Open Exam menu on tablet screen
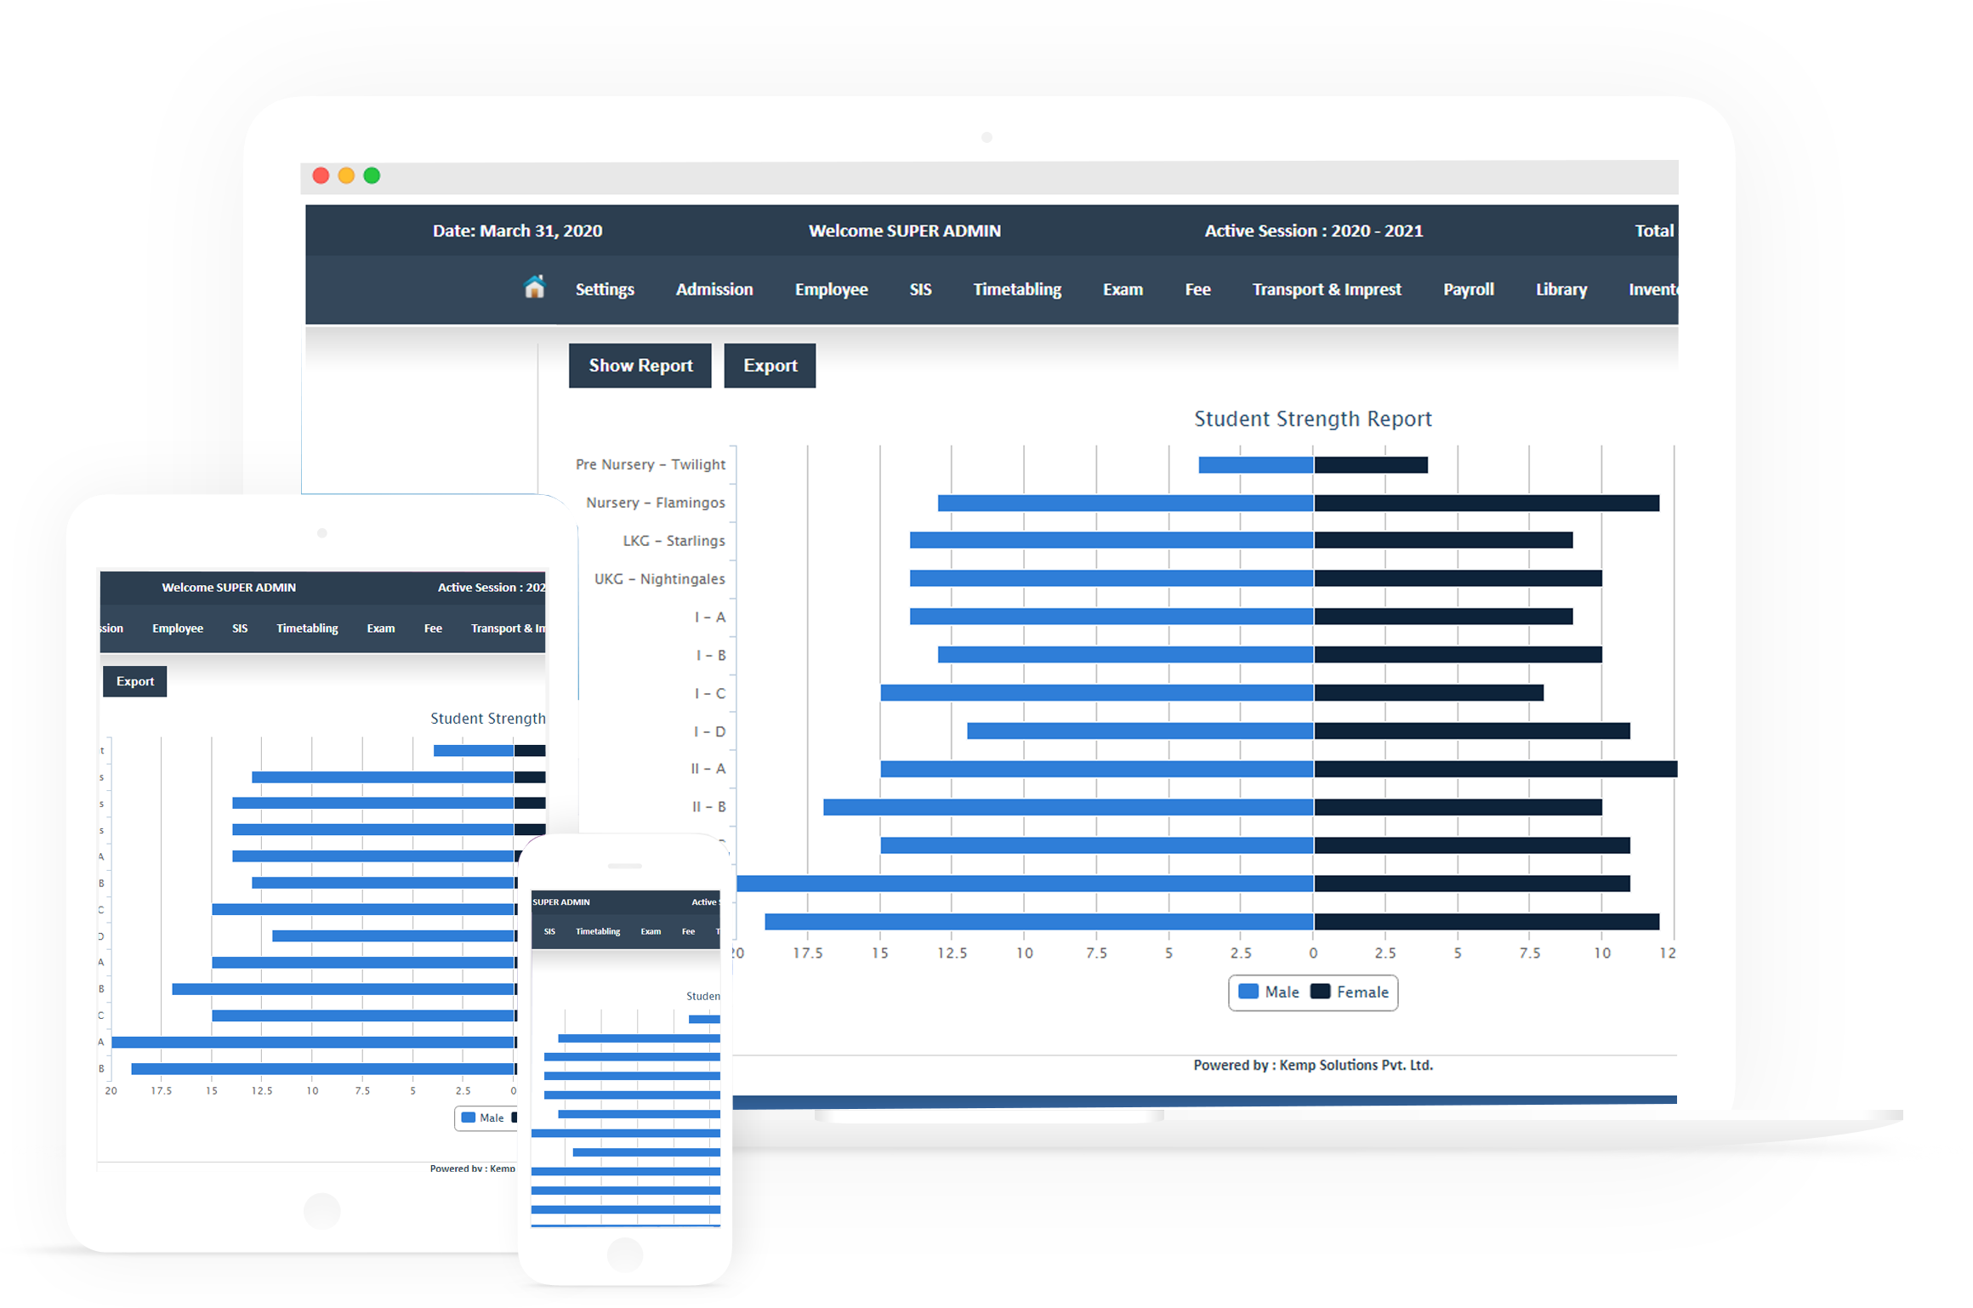This screenshot has height=1308, width=1973. tap(381, 628)
